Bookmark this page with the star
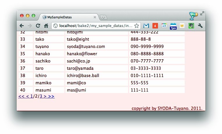The image size is (222, 134). 136,26
